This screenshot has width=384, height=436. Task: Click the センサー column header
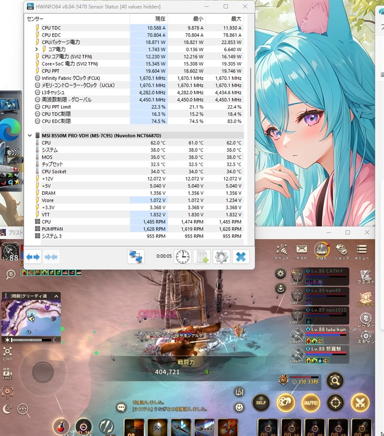(77, 19)
